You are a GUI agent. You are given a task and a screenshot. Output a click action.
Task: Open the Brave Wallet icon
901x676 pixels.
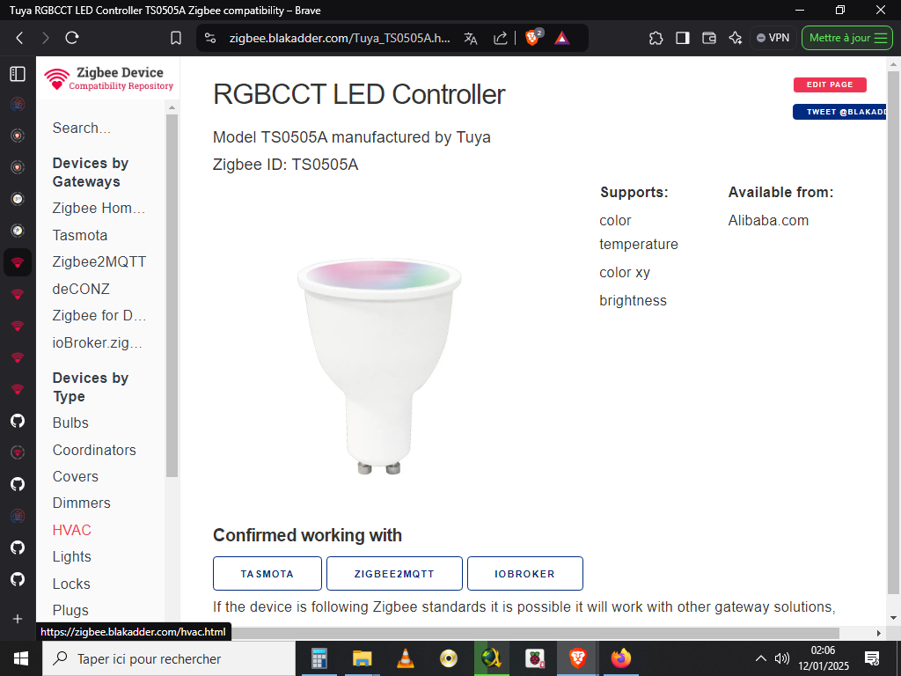(709, 38)
